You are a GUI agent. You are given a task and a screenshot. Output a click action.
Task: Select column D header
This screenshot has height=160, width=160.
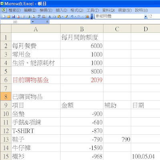[x=146, y=29]
